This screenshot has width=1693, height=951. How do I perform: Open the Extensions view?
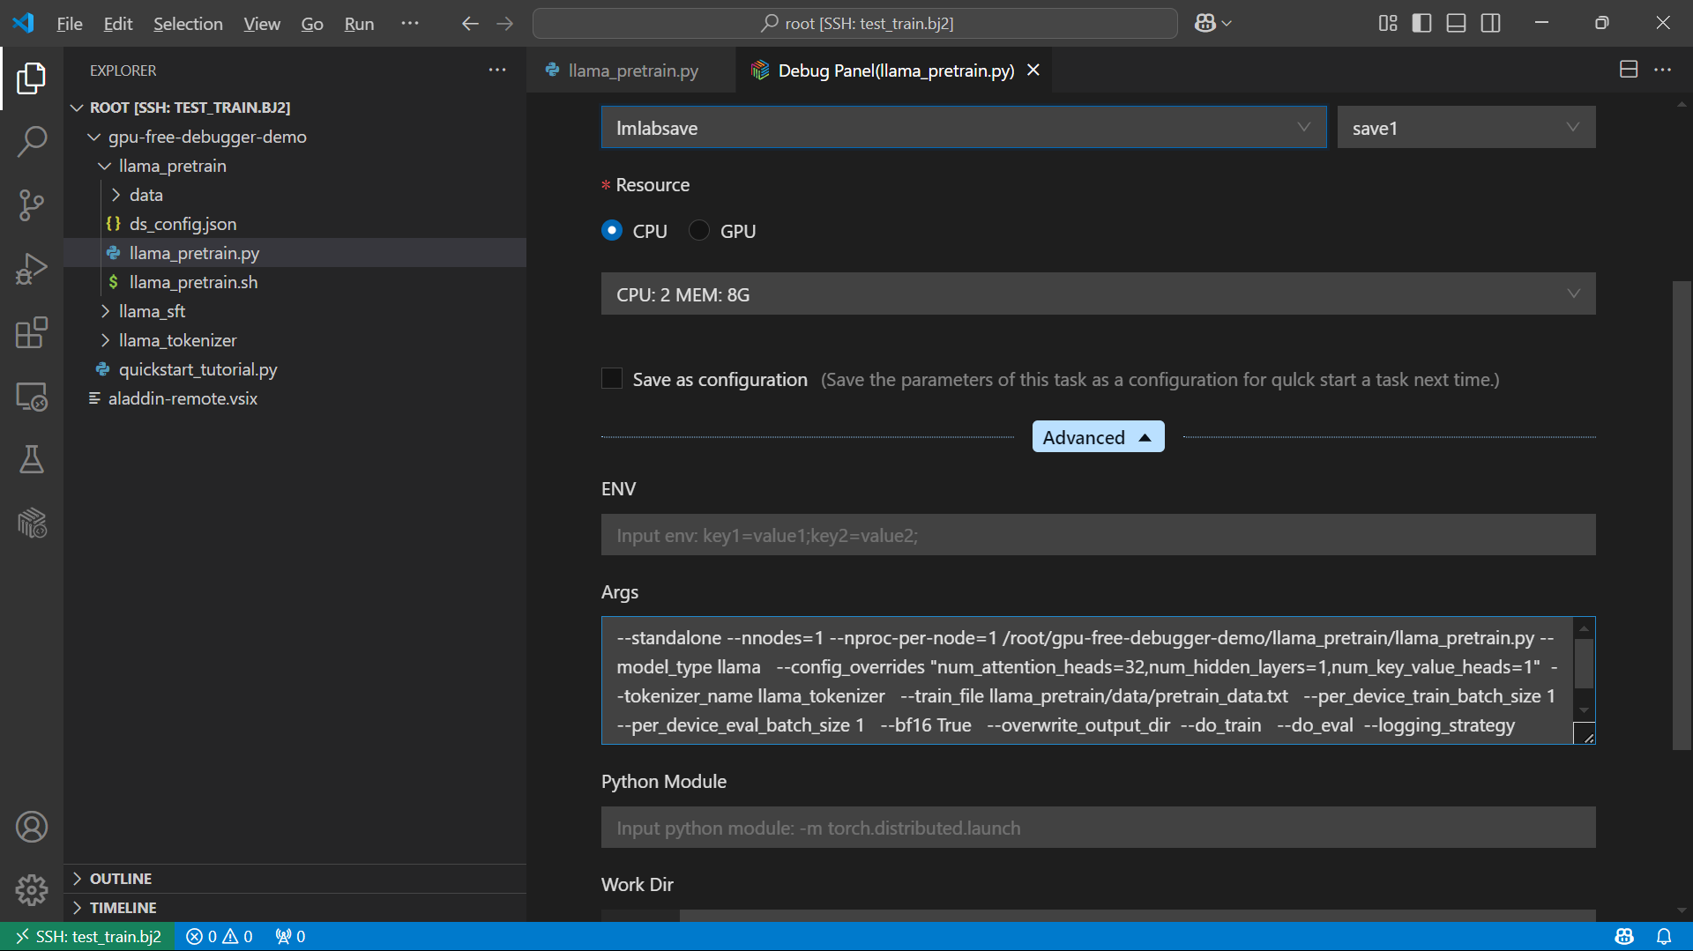point(32,332)
